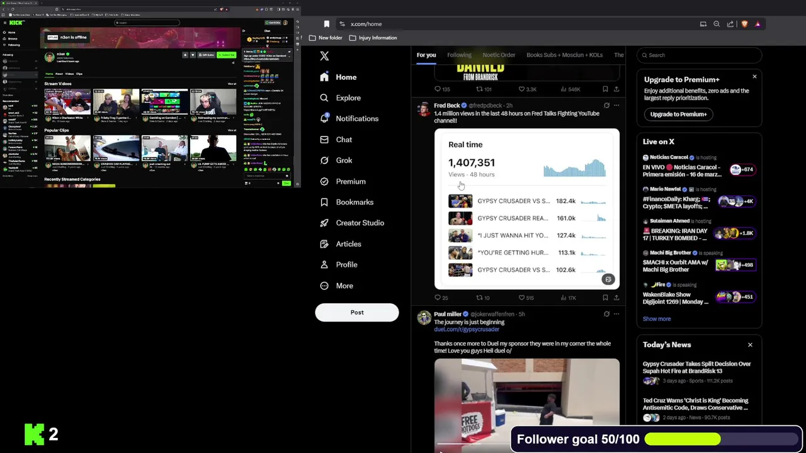Click the green Subscribe button on Kick
Image resolution: width=806 pixels, height=453 pixels.
pyautogui.click(x=226, y=55)
